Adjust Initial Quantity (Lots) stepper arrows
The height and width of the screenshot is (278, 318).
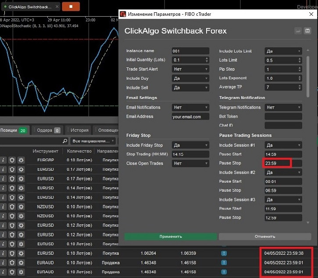[207, 60]
